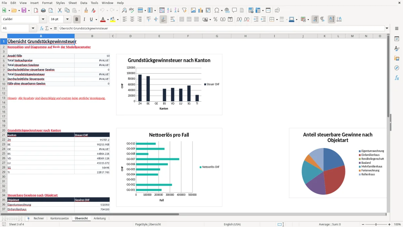Screen dimensions: 403x227
Task: Click the Insert Special Character omega icon
Action: [x=217, y=10]
